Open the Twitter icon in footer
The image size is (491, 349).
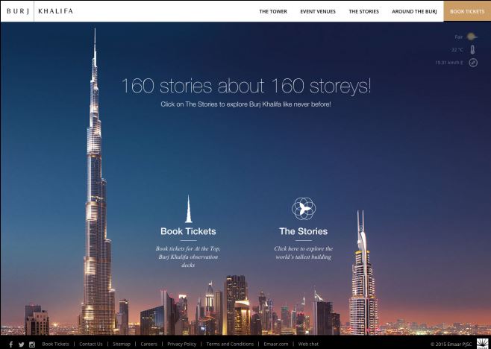[22, 345]
